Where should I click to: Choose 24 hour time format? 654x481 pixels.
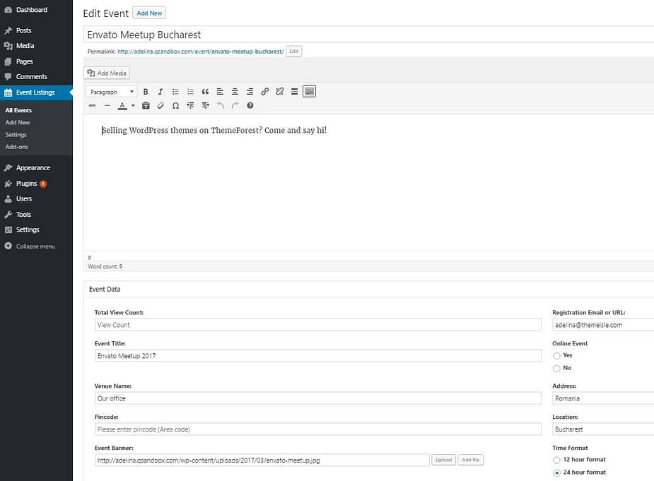click(556, 473)
